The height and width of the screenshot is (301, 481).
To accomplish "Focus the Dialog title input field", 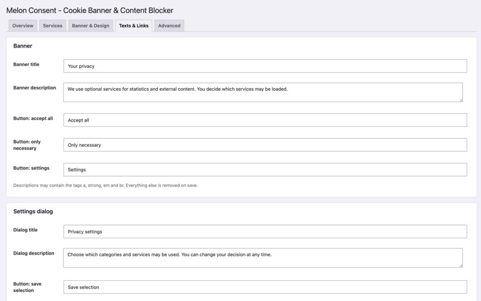I will click(265, 231).
